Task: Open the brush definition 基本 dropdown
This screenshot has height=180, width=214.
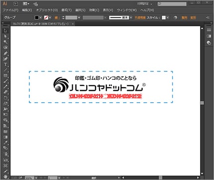Action: coord(131,17)
